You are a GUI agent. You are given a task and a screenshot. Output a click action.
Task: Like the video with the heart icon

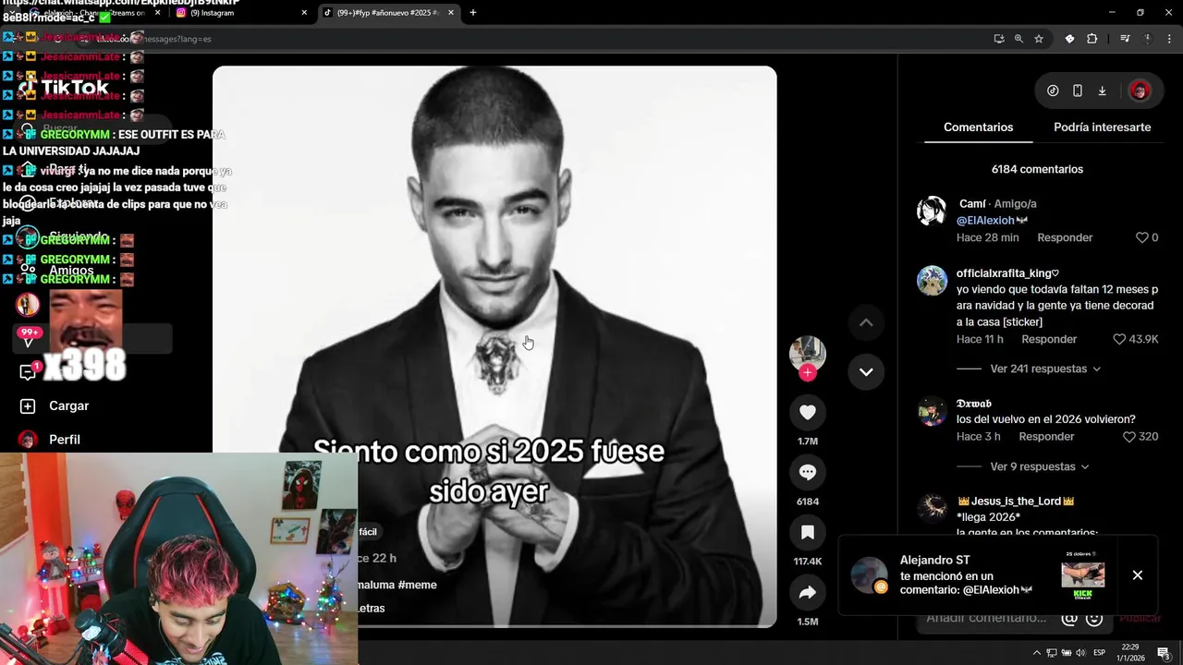click(x=808, y=412)
